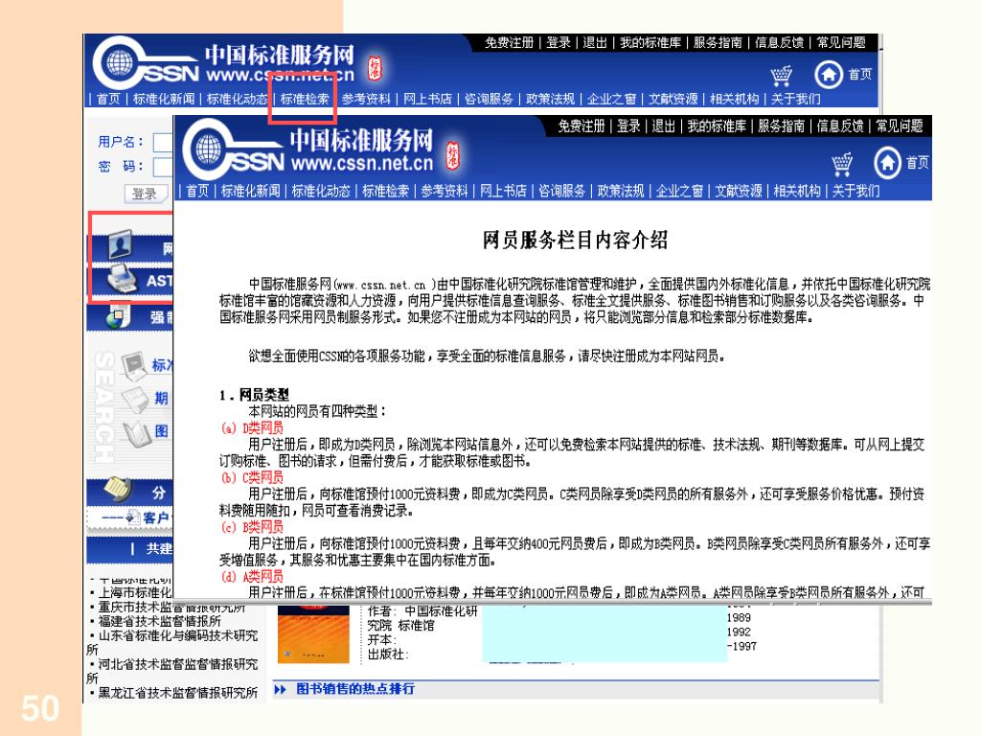Open 信息反馈 in the front page top links

[840, 126]
